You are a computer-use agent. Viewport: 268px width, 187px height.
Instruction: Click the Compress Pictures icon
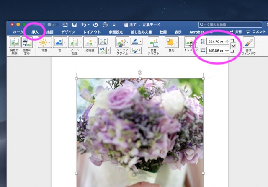103,41
